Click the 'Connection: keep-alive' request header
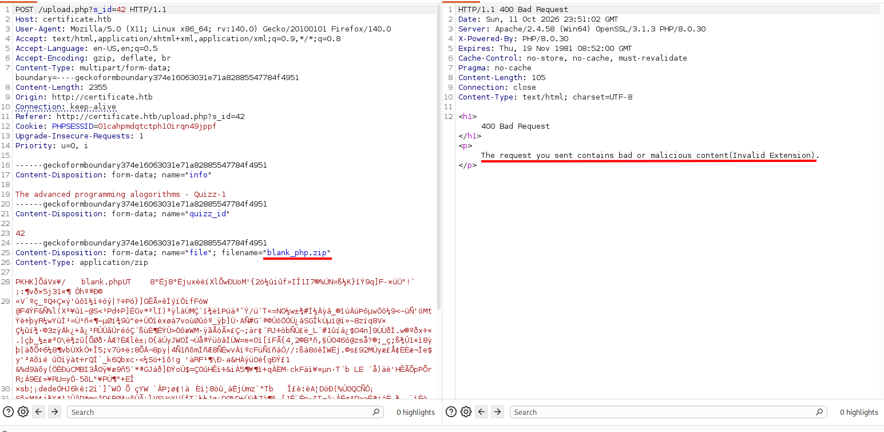884x432 pixels. tap(66, 107)
